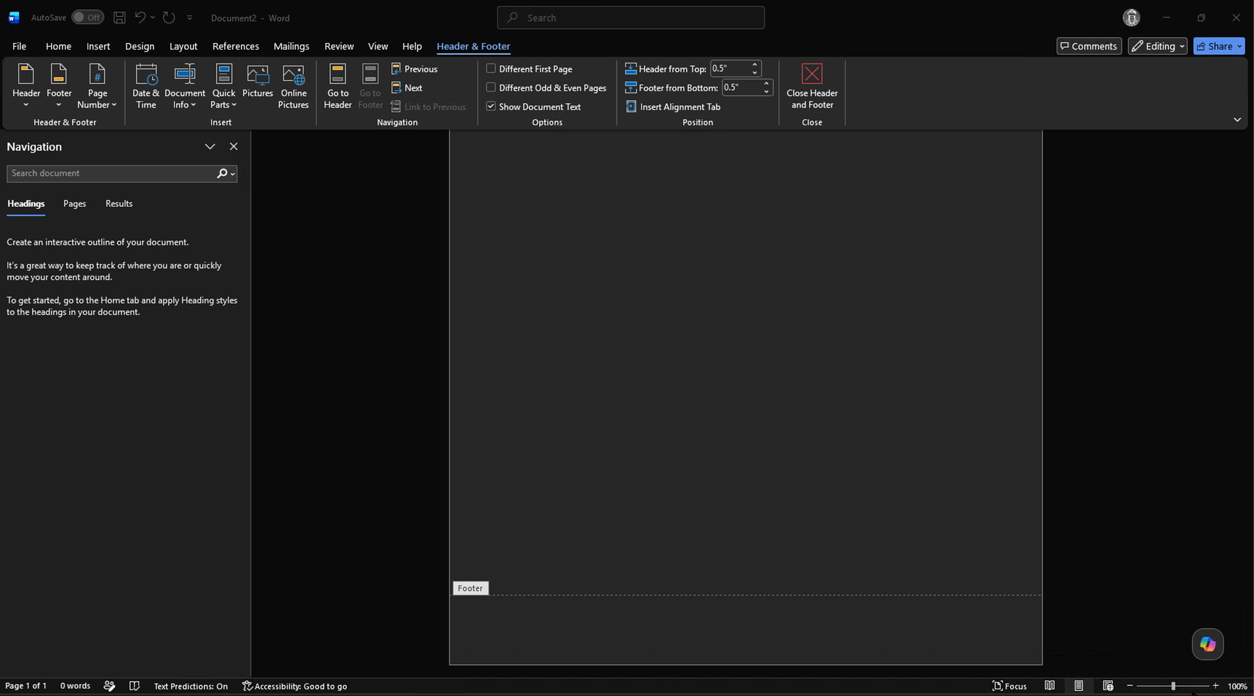Image resolution: width=1254 pixels, height=696 pixels.
Task: Switch to Read Mode view
Action: (x=1050, y=686)
